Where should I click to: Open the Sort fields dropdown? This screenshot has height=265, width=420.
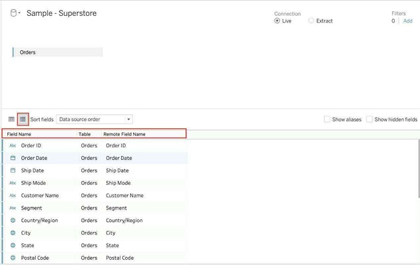(95, 120)
